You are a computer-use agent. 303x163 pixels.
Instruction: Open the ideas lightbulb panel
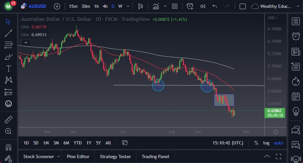296,111
